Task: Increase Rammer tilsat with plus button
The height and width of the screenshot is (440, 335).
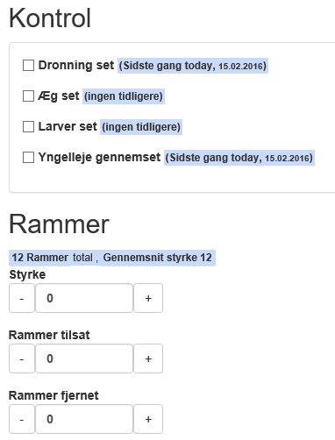Action: [x=148, y=358]
